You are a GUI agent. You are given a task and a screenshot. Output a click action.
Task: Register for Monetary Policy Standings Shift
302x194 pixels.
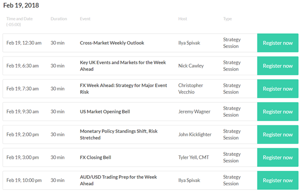[278, 135]
